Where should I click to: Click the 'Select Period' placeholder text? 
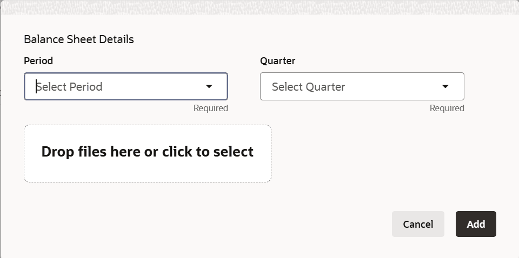click(69, 86)
